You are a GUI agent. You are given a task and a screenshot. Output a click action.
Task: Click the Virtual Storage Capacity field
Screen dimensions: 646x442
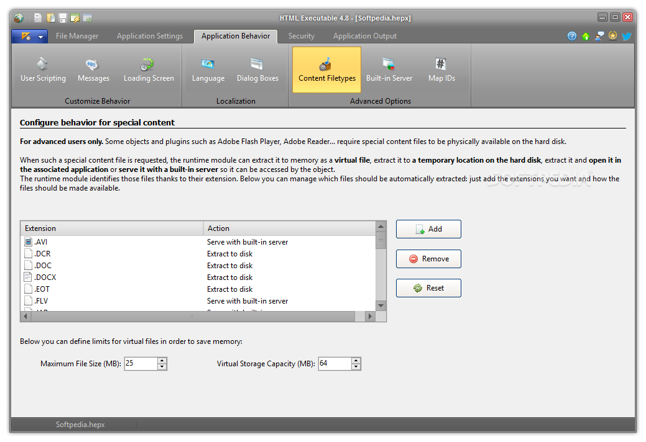pyautogui.click(x=335, y=363)
